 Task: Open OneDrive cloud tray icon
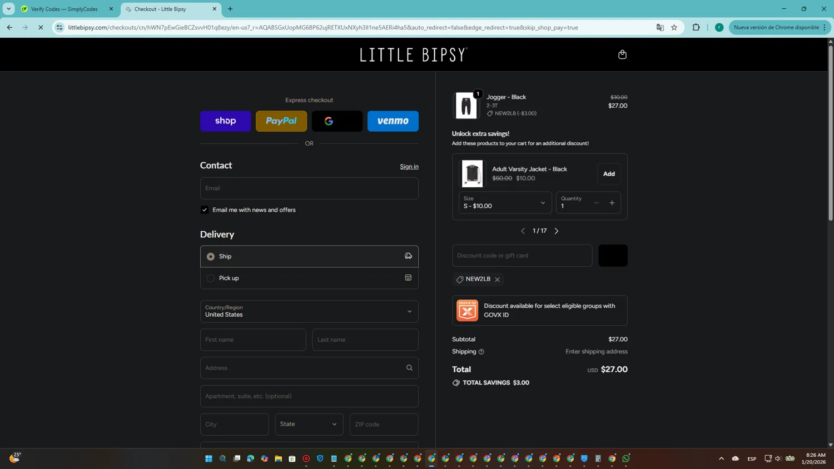pos(736,458)
